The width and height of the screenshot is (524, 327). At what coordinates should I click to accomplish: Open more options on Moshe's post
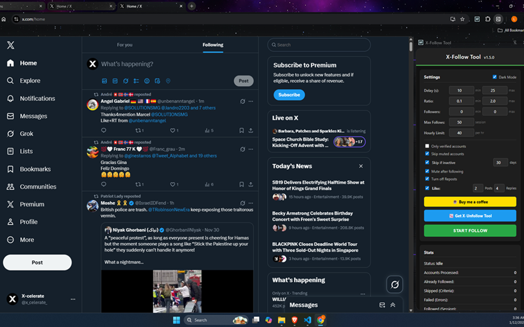251,203
